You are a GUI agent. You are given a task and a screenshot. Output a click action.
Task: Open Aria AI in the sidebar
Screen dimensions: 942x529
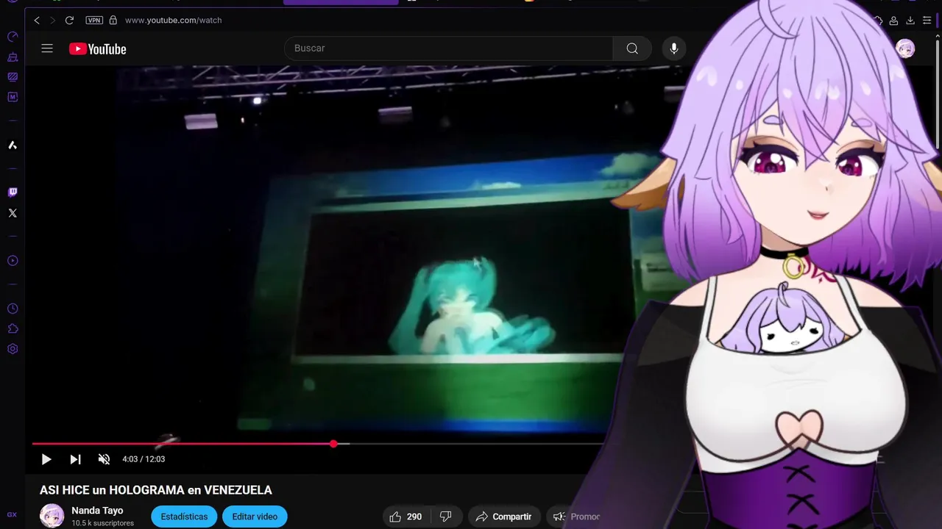coord(13,145)
